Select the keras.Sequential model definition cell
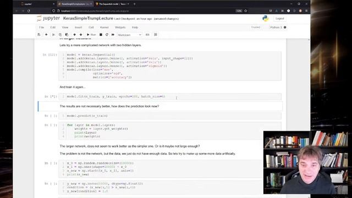Image resolution: width=352 pixels, height=198 pixels. pos(170,66)
